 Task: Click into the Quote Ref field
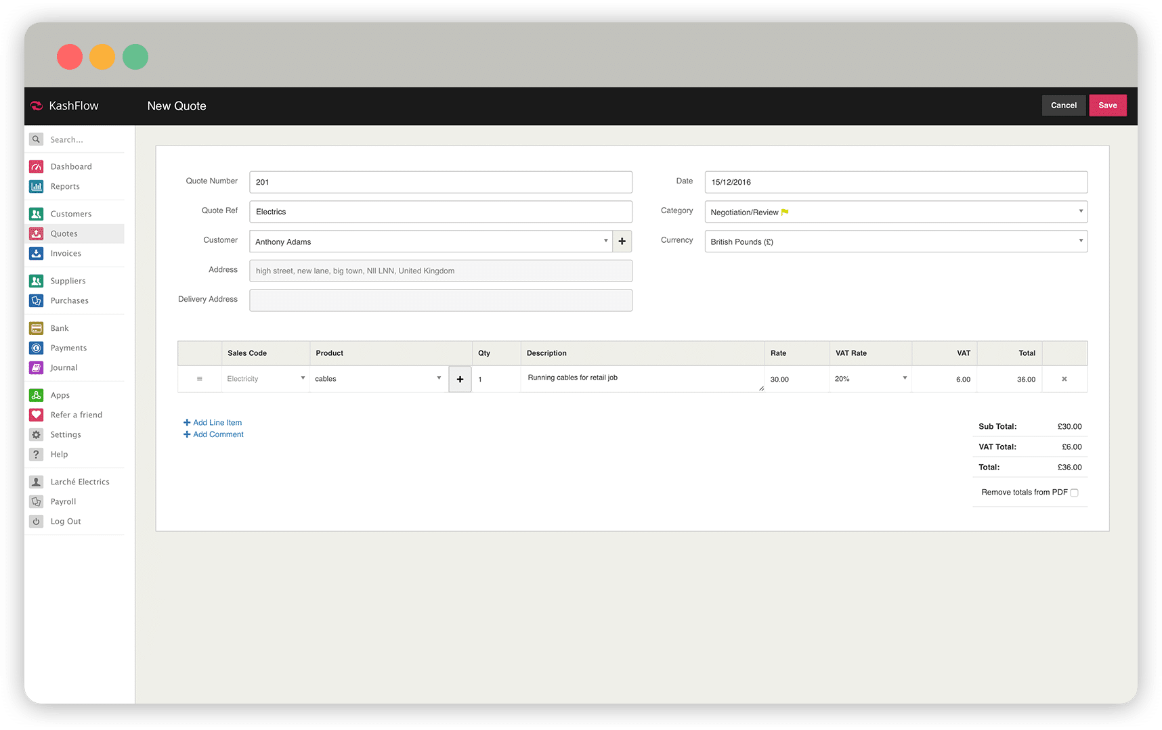click(x=440, y=212)
